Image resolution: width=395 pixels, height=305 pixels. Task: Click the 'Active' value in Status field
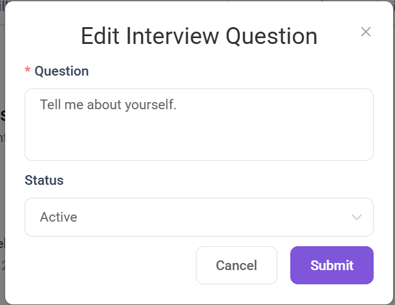pyautogui.click(x=59, y=217)
